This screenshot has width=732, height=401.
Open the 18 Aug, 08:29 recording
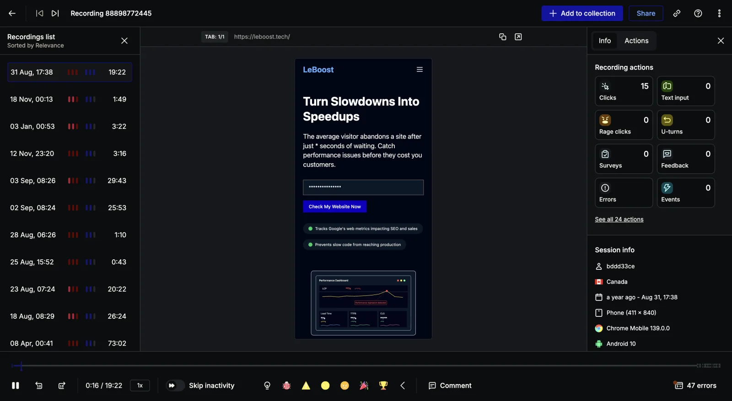(x=70, y=316)
